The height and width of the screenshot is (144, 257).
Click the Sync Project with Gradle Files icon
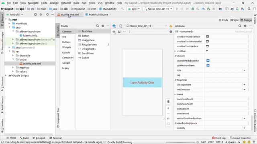pyautogui.click(x=232, y=9)
